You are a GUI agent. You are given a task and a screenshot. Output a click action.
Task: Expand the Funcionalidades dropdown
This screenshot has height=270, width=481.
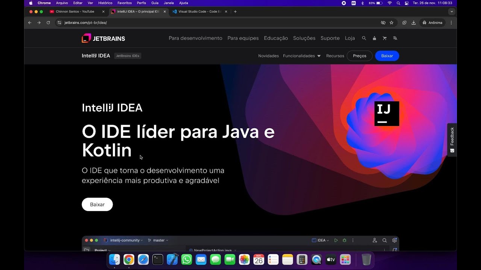(x=302, y=56)
